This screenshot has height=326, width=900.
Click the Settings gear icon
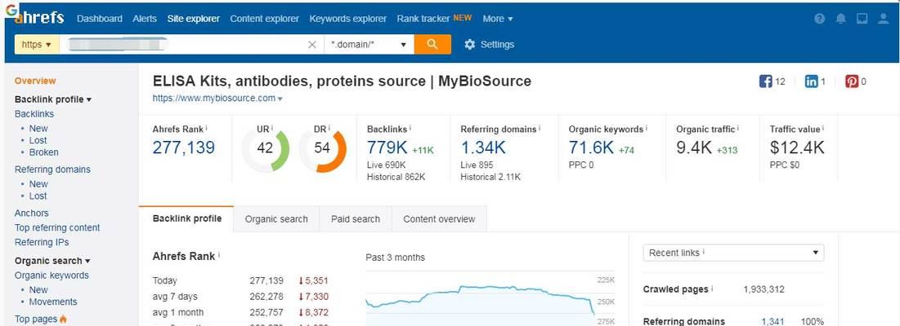click(x=469, y=44)
